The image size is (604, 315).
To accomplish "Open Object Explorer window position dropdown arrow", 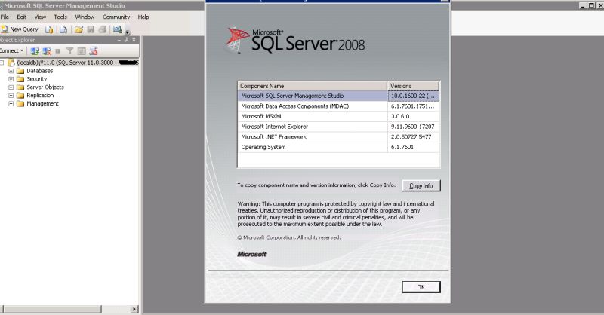I will 119,40.
